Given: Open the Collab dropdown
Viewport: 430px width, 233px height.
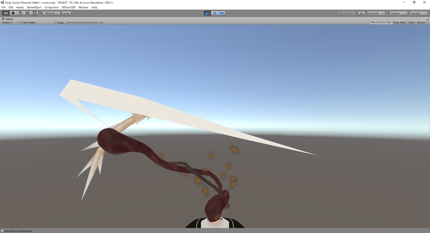Looking at the screenshot, I should coord(347,13).
